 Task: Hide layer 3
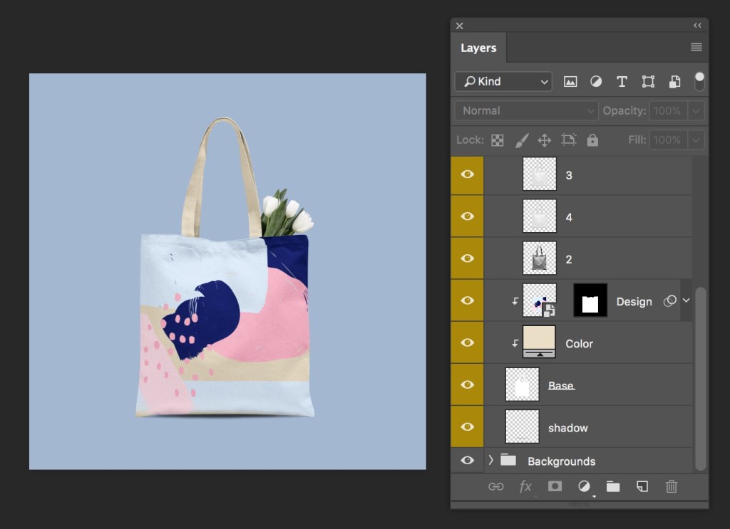[x=467, y=174]
